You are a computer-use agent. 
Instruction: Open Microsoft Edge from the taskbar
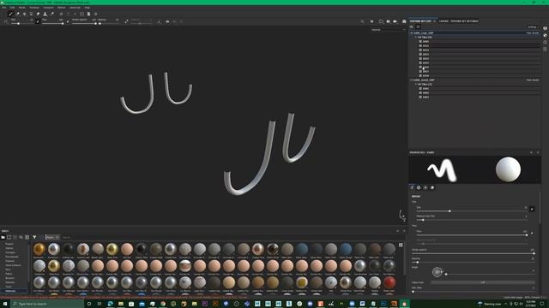click(110, 304)
